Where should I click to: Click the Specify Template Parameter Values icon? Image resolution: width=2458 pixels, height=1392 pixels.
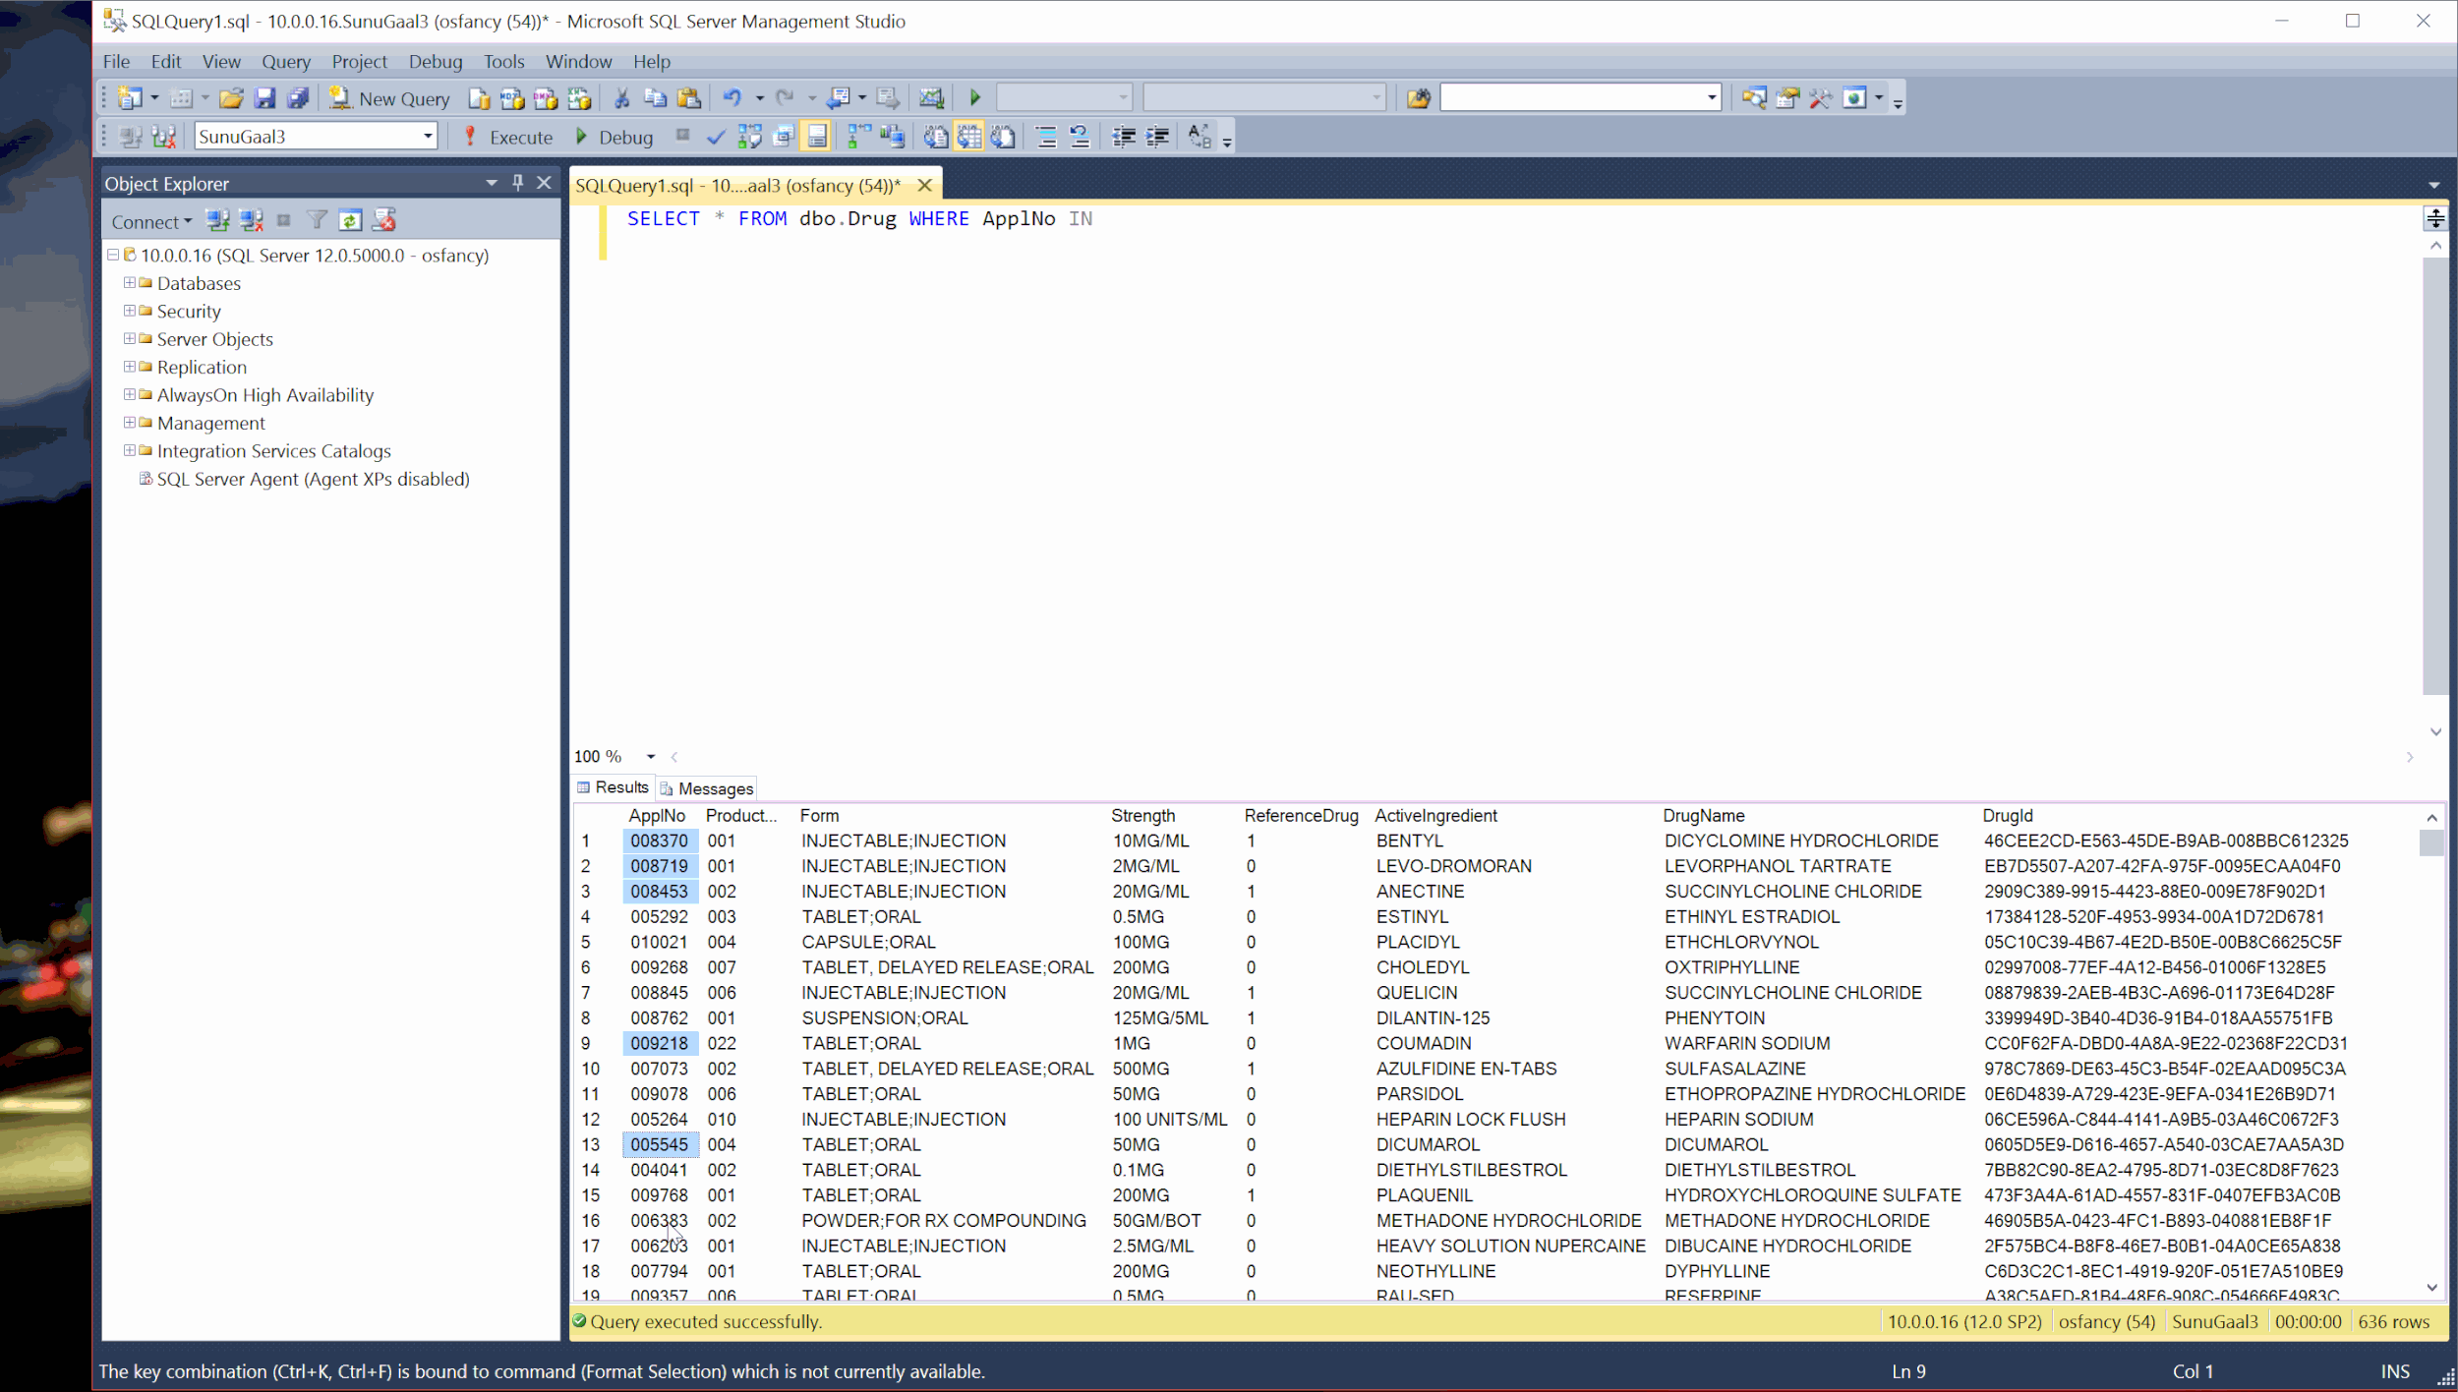1200,138
